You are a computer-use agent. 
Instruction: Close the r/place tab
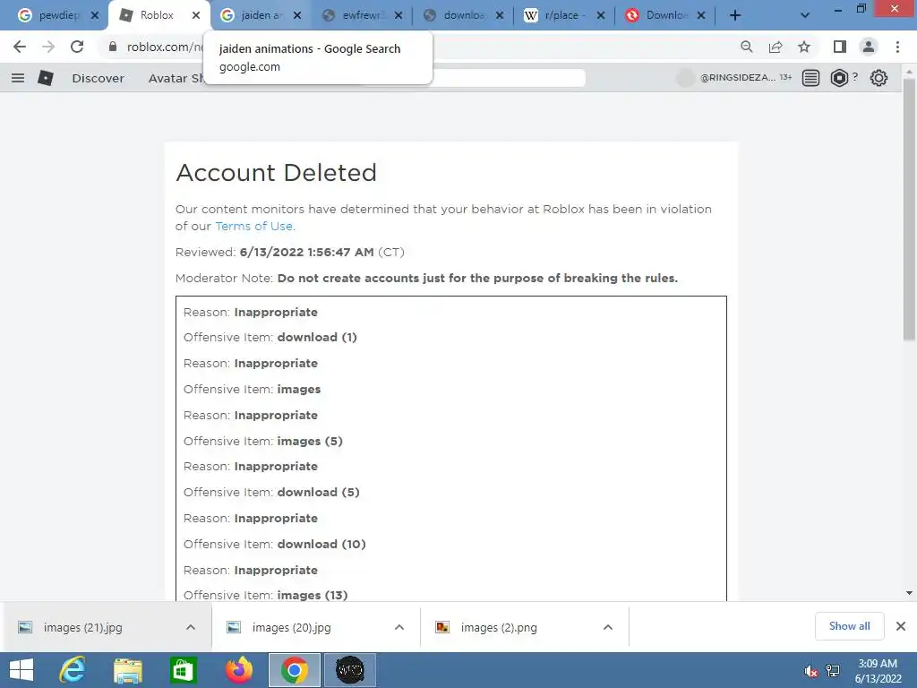[x=601, y=15]
